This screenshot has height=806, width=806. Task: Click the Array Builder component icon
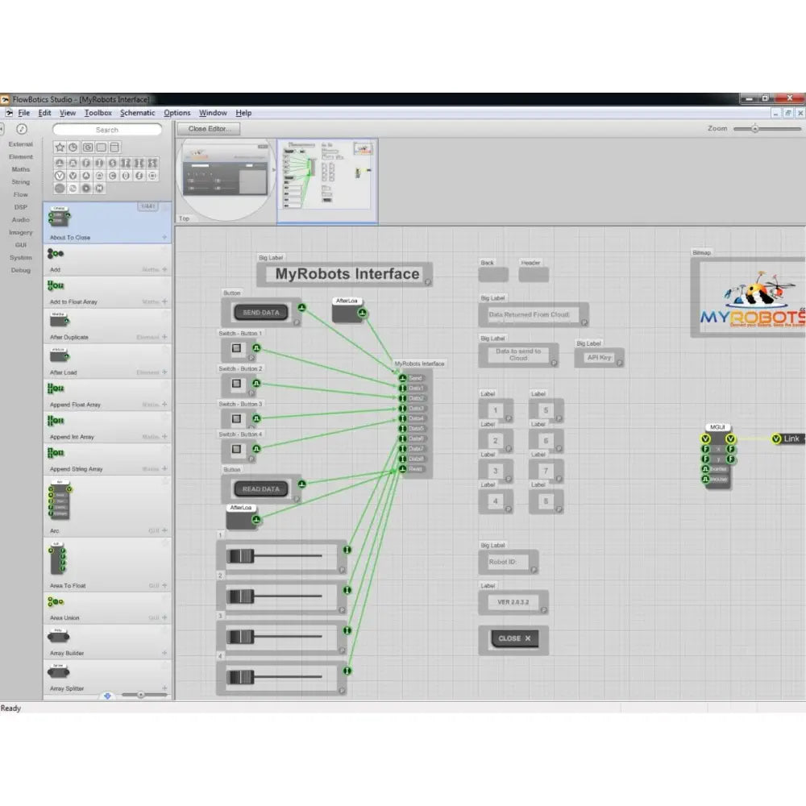click(x=60, y=638)
